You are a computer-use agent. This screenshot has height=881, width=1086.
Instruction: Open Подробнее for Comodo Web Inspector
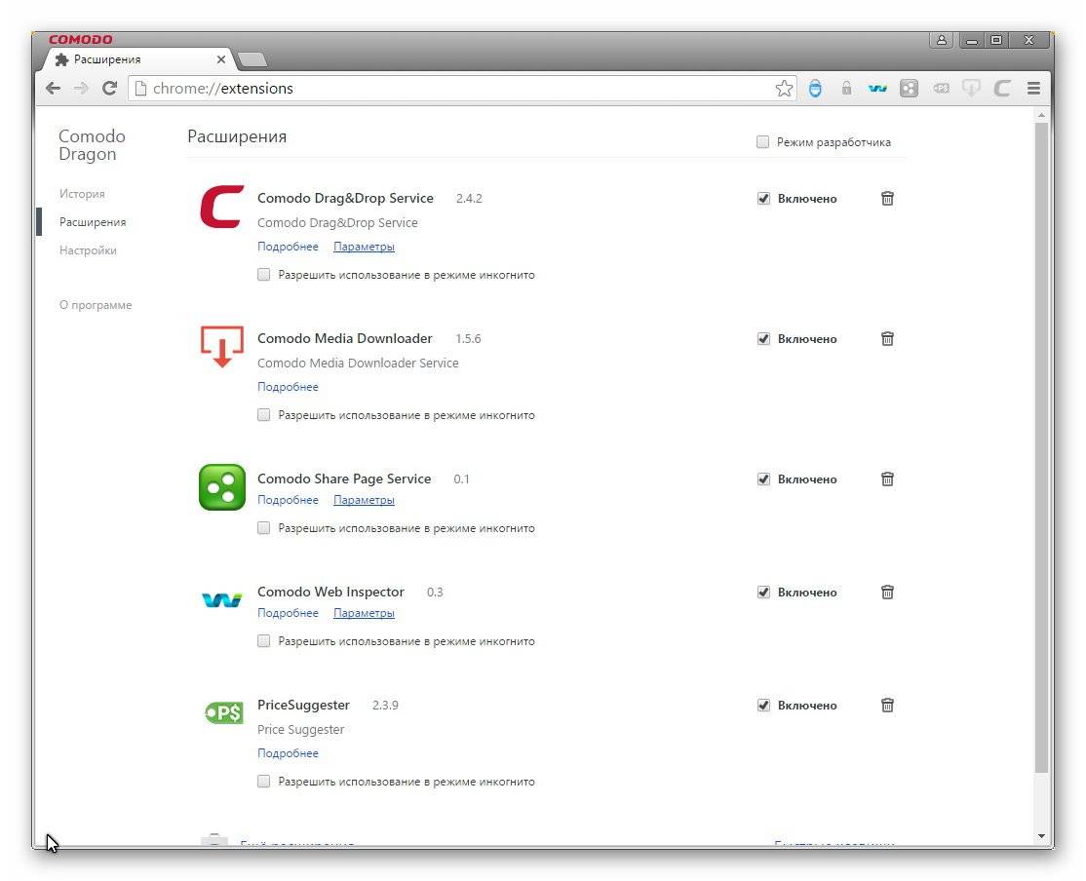288,612
